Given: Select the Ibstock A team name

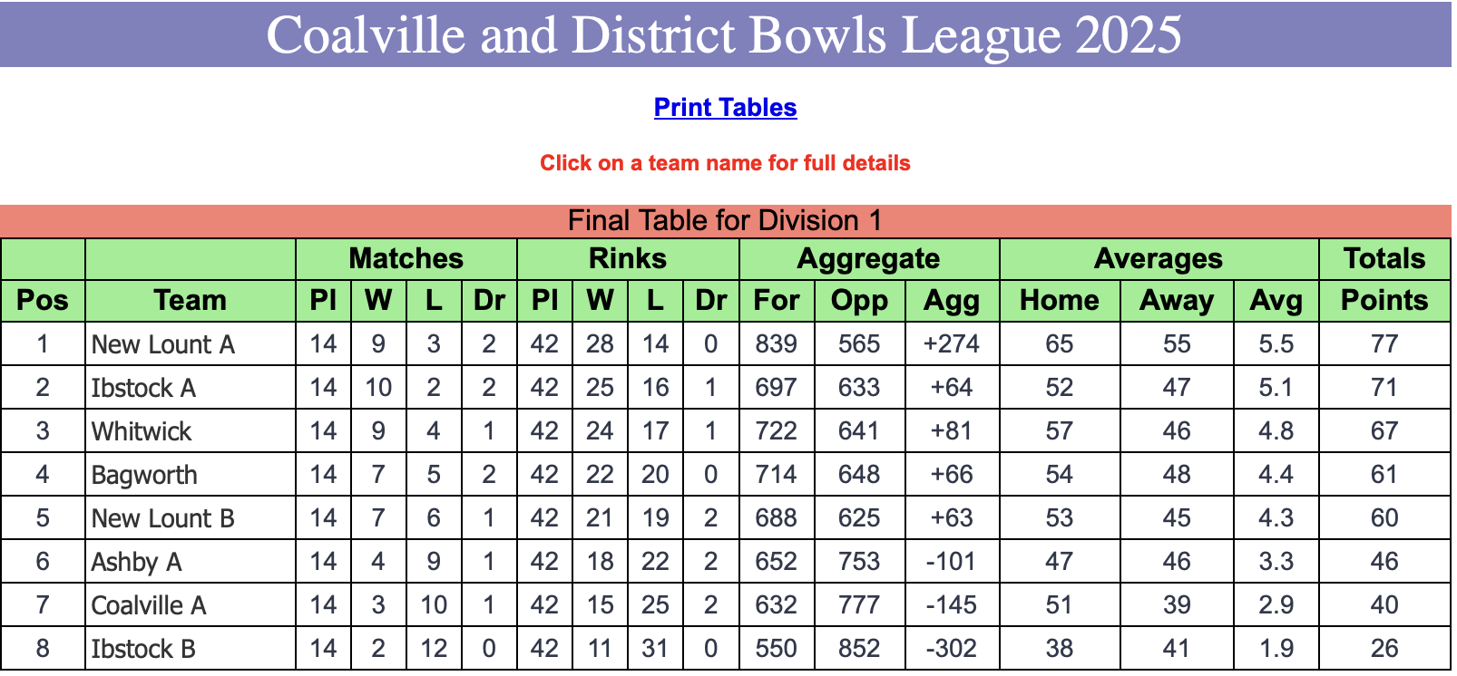Looking at the screenshot, I should click(x=143, y=388).
